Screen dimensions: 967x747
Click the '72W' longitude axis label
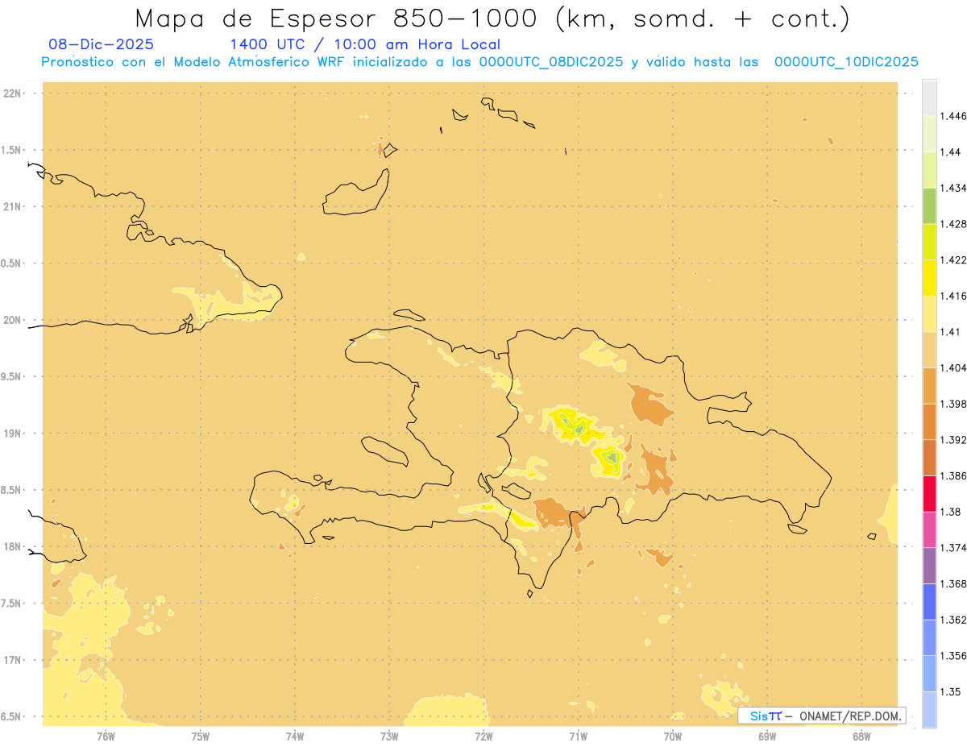[x=483, y=737]
